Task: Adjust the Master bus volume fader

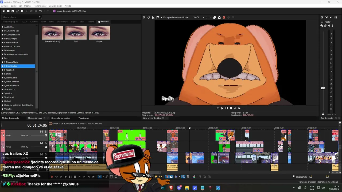Action: point(323,88)
